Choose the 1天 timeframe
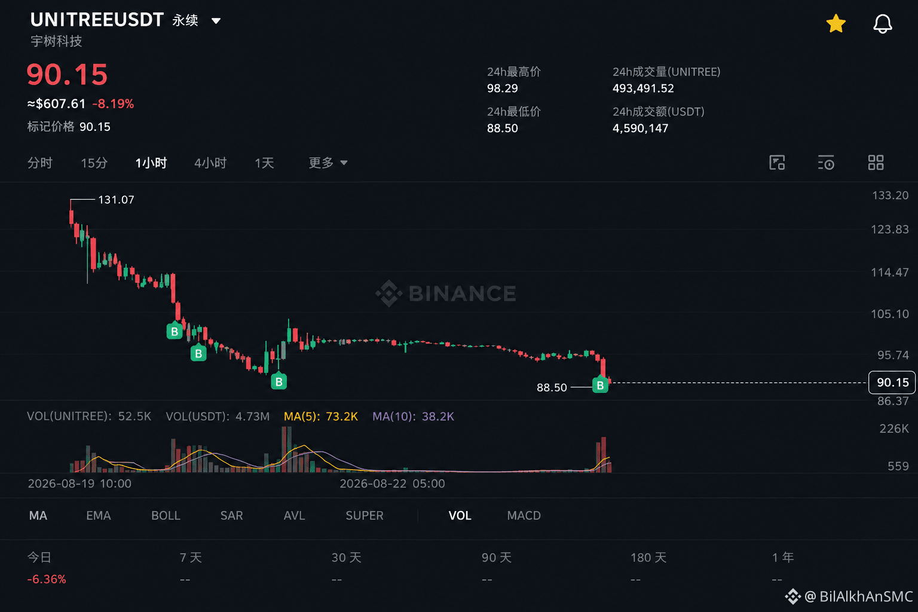918x612 pixels. tap(264, 163)
